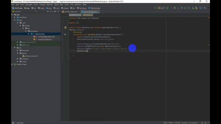Collapse the limcheng package
The height and width of the screenshot is (124, 221).
click(26, 31)
